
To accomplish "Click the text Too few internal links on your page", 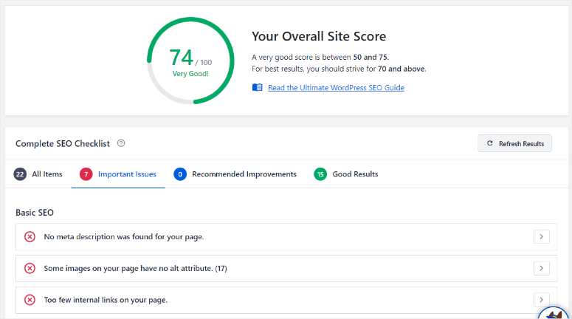I will tap(106, 300).
